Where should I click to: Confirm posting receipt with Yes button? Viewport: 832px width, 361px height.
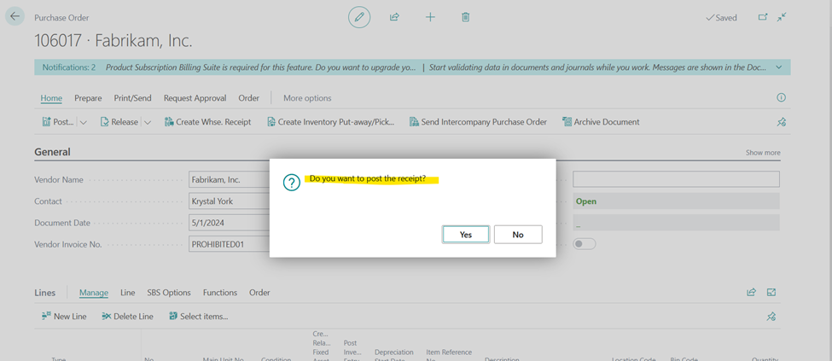click(x=465, y=234)
